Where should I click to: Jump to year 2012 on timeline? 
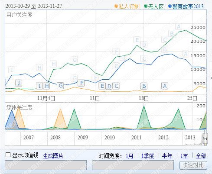pos(163,138)
